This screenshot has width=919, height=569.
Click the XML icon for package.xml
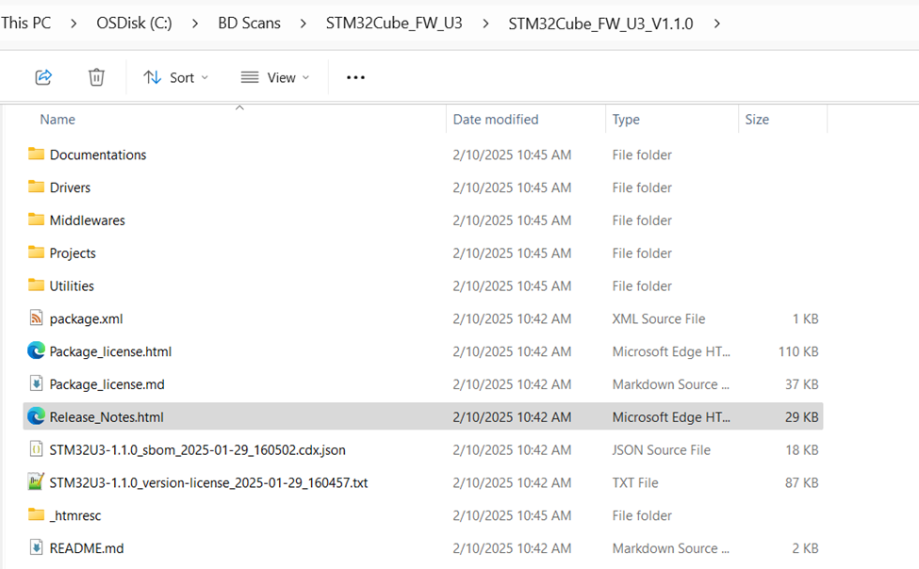[x=36, y=318]
